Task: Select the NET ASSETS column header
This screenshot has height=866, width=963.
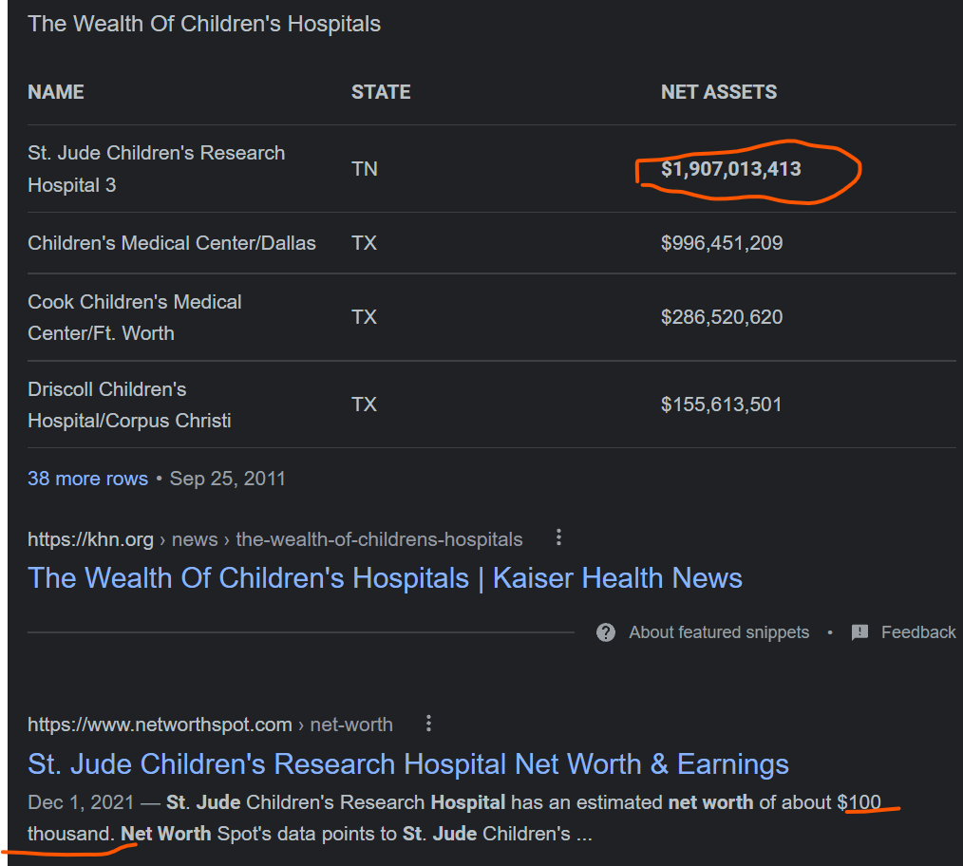Action: (x=719, y=92)
